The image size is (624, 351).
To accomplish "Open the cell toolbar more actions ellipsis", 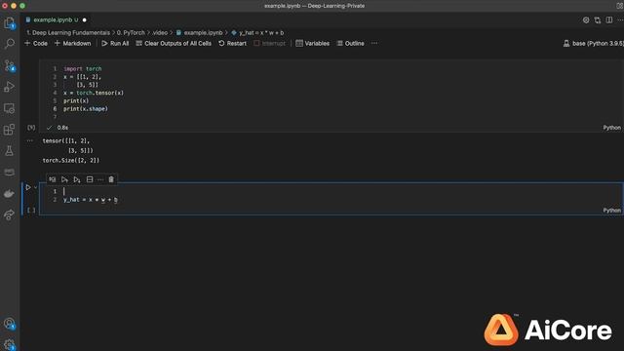I will 100,179.
